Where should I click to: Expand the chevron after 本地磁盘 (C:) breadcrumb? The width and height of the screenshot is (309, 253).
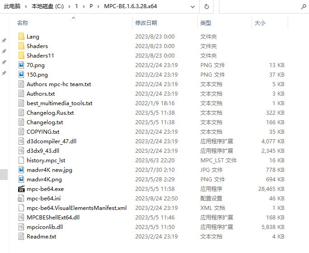point(69,6)
